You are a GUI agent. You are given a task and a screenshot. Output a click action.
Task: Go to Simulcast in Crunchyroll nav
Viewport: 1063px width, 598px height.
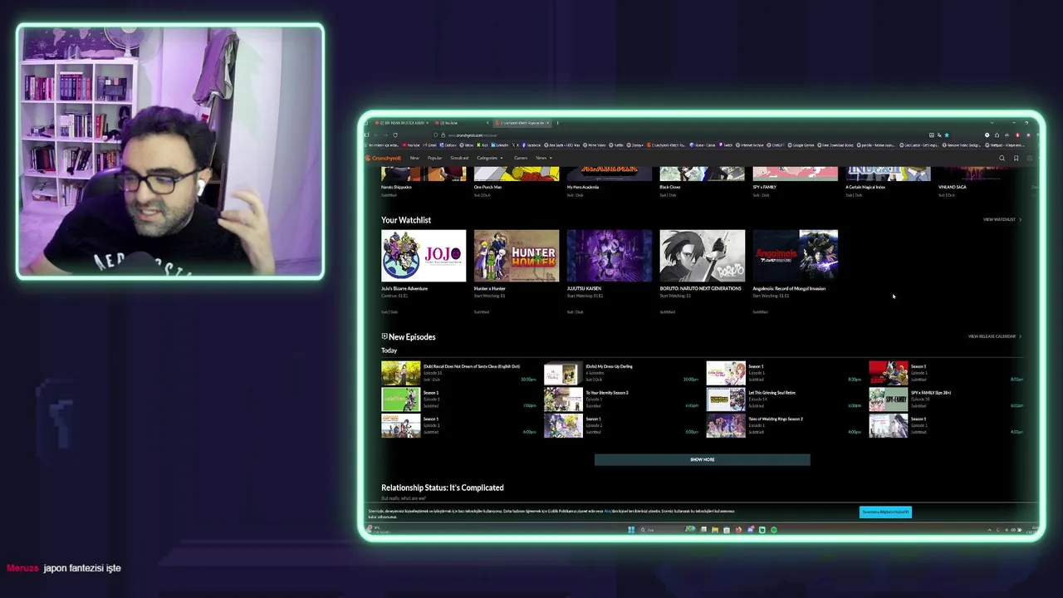[459, 158]
